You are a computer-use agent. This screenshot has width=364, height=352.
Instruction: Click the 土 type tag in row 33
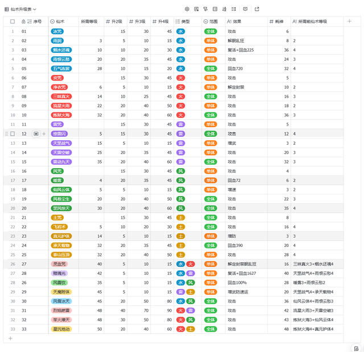coord(191,329)
